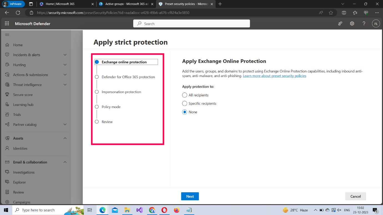Viewport: 383px width, 215px height.
Task: Click the browser refresh icon
Action: coord(18,13)
